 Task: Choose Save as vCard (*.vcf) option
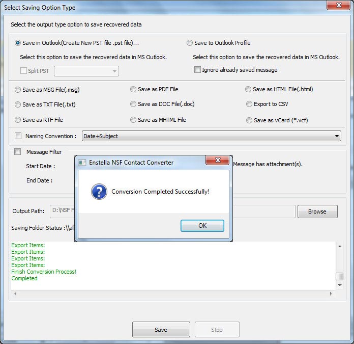click(x=249, y=121)
